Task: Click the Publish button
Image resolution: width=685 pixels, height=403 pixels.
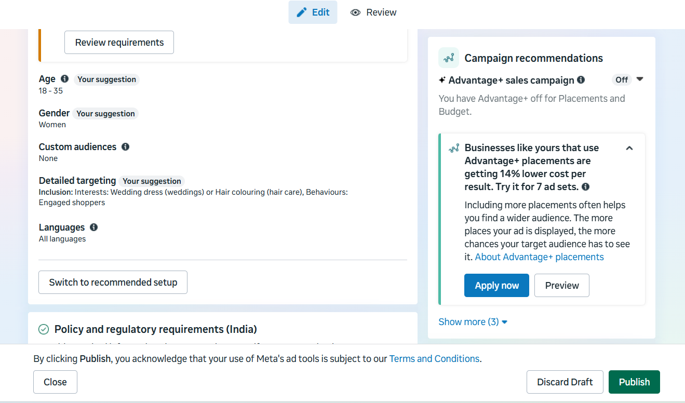Action: coord(634,382)
